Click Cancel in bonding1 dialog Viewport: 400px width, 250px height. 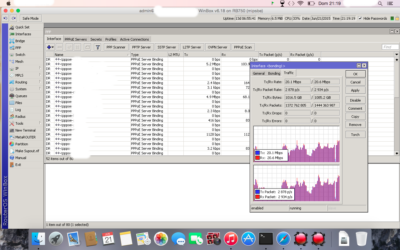(355, 82)
